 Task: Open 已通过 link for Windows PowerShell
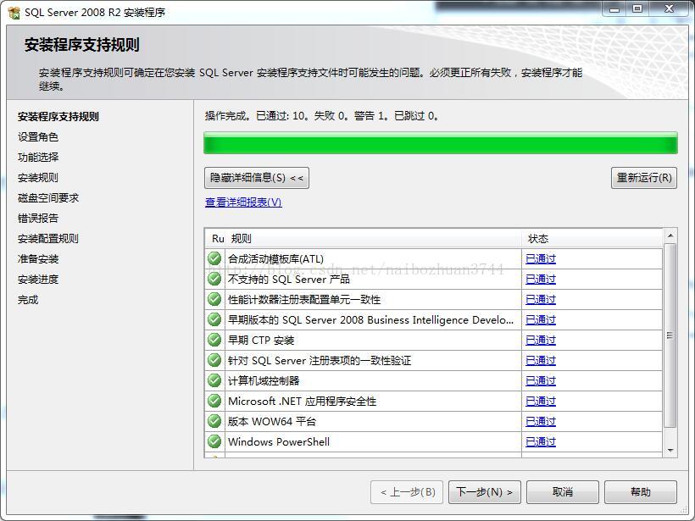[540, 442]
